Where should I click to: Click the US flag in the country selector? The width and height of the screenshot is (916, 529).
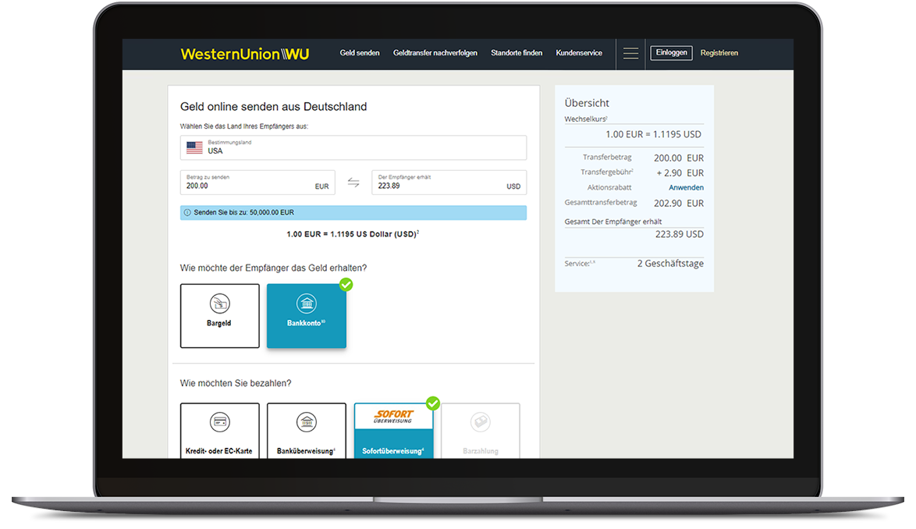coord(194,147)
